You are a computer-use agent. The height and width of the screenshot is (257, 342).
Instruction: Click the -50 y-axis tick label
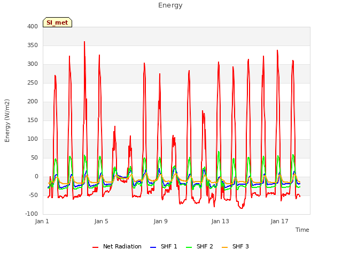pos(33,195)
